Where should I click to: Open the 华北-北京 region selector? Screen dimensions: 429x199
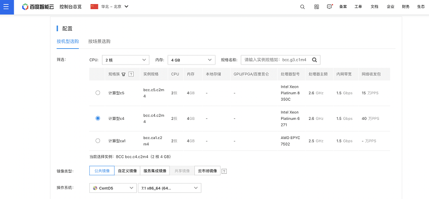110,7
